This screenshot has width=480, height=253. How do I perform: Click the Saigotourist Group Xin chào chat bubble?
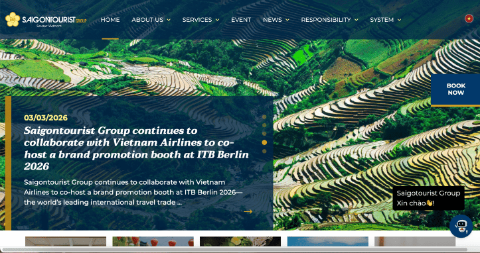(428, 198)
